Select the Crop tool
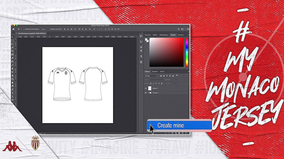The image size is (284, 159). pyautogui.click(x=13, y=51)
